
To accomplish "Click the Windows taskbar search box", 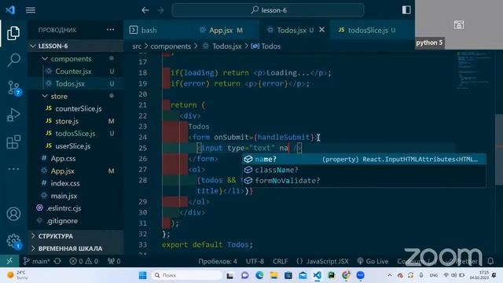I will coord(187,275).
